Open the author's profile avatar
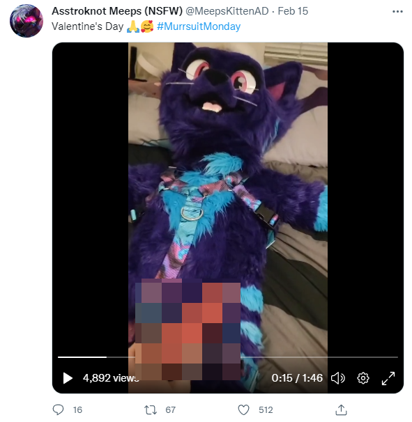This screenshot has width=412, height=422. click(x=26, y=21)
